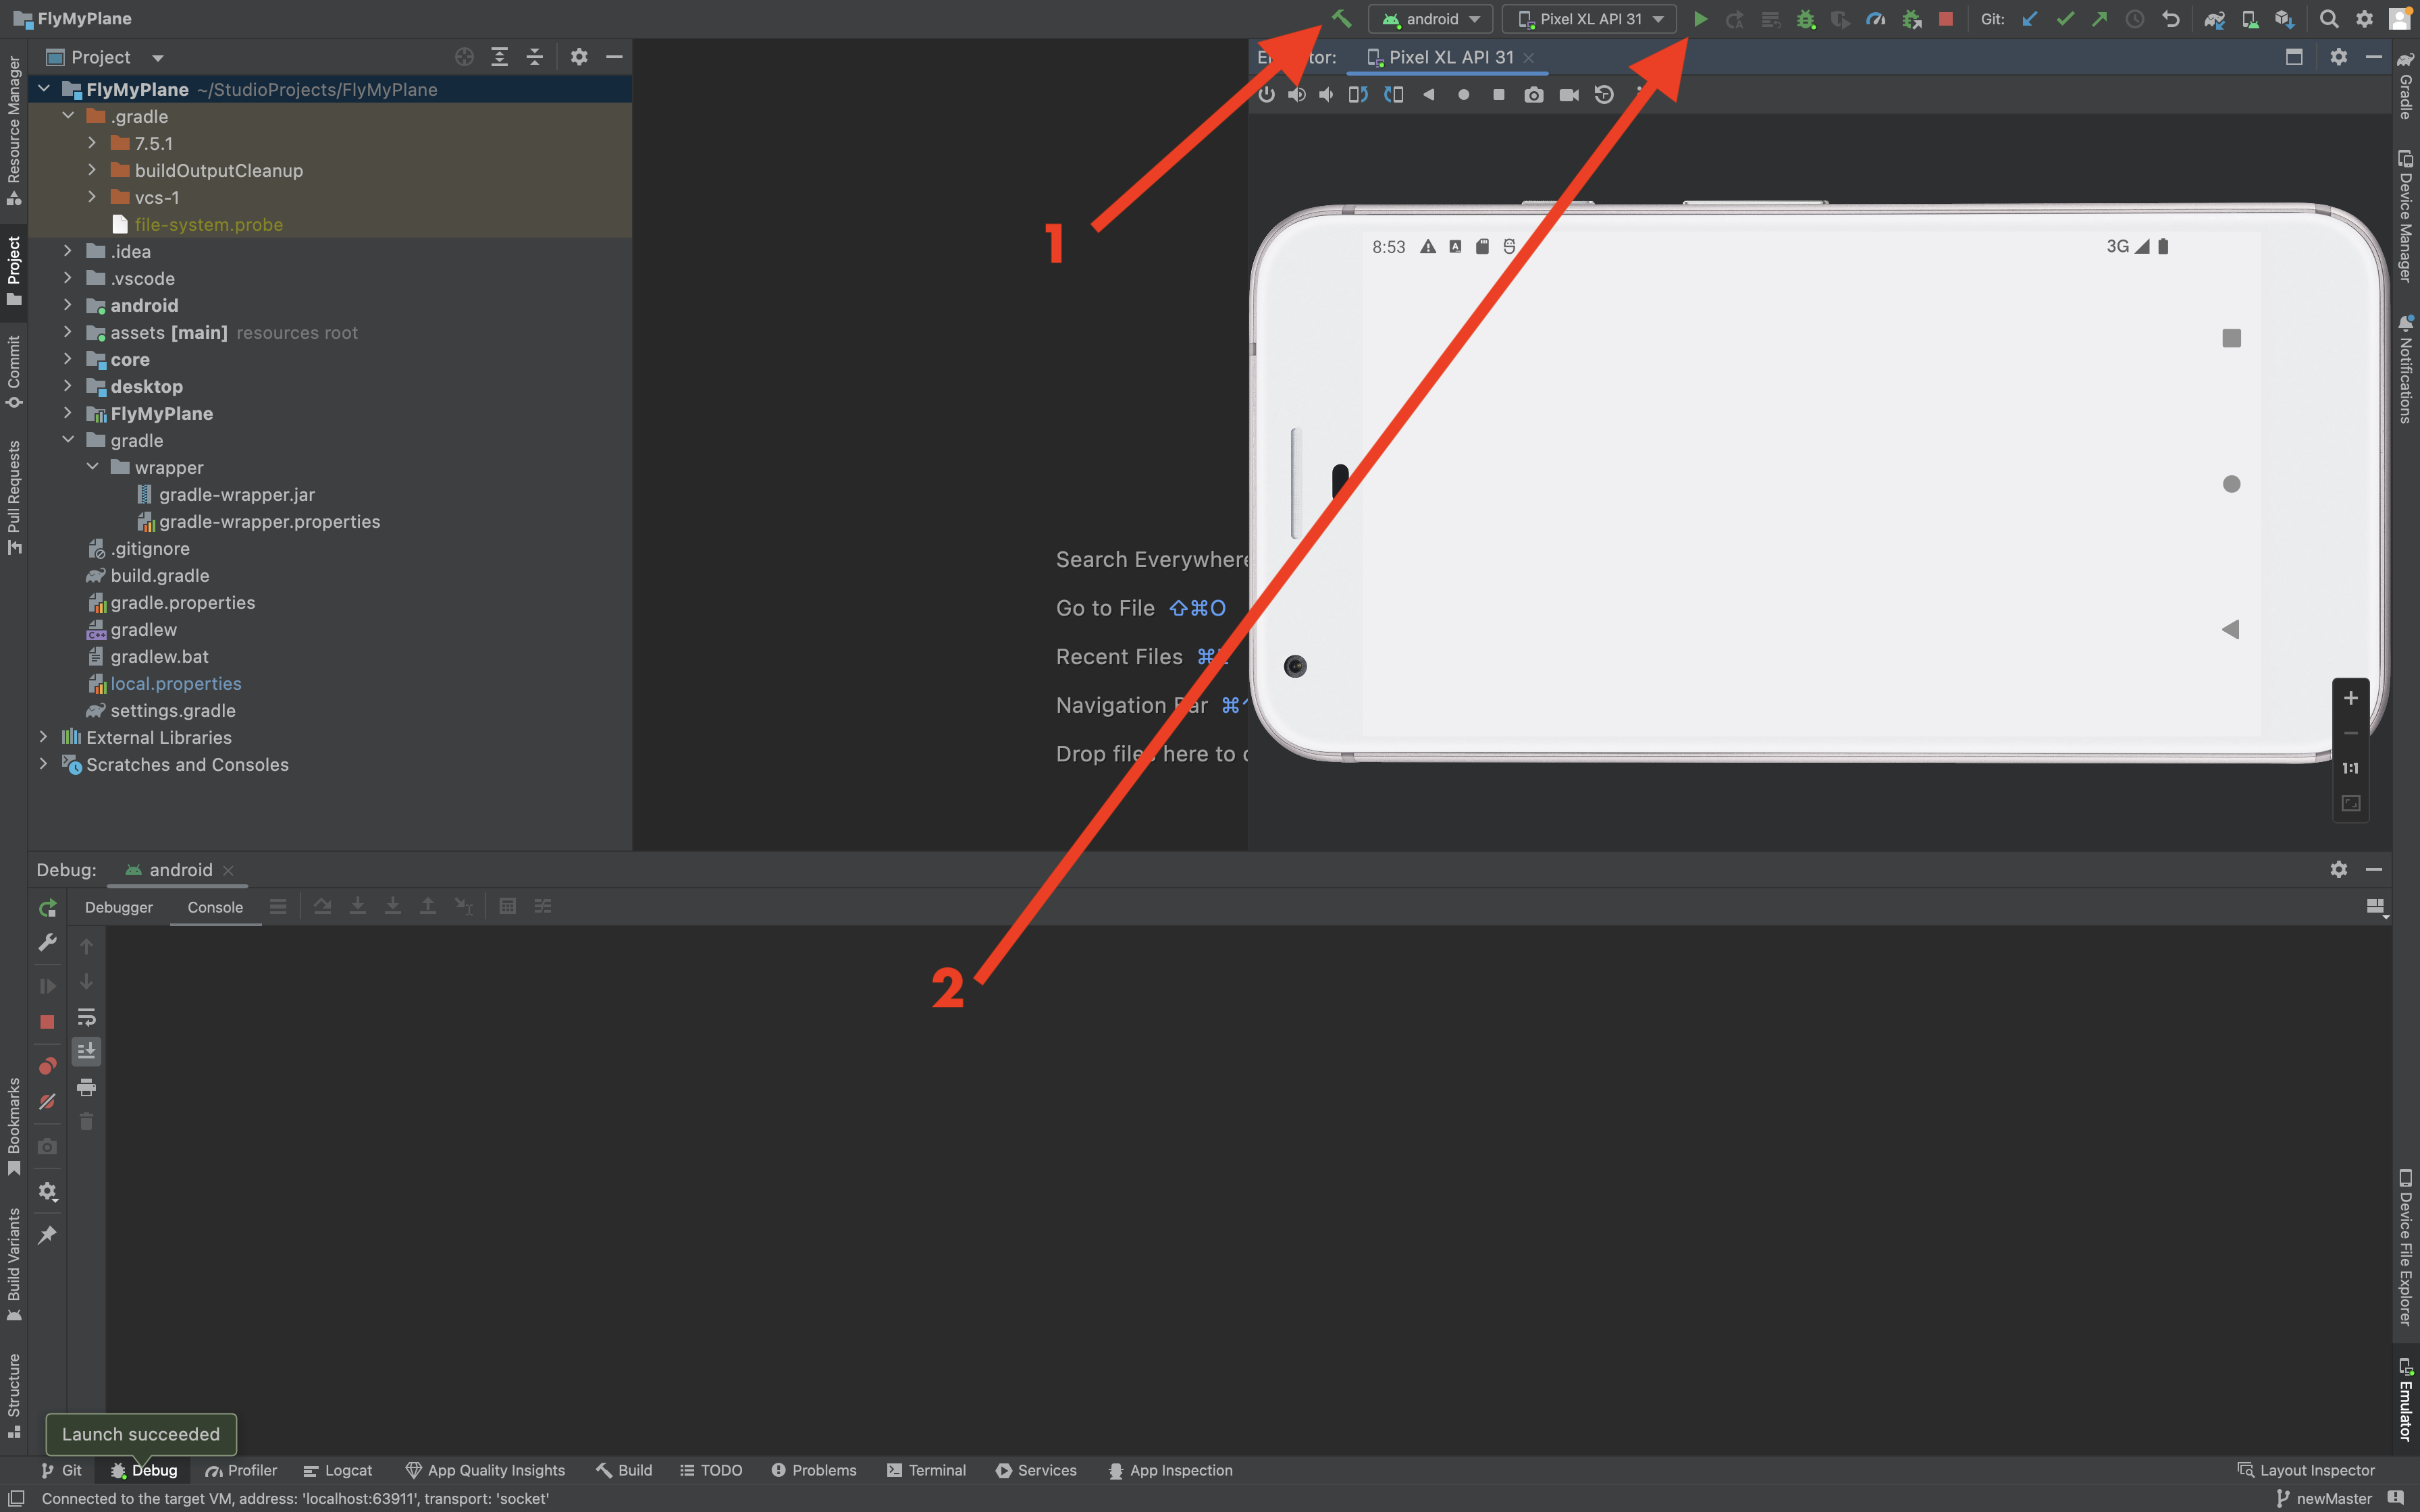The image size is (2420, 1512).
Task: Rerun the debug session icon
Action: (x=47, y=908)
